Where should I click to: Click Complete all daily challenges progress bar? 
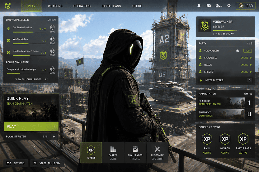[x=26, y=73]
